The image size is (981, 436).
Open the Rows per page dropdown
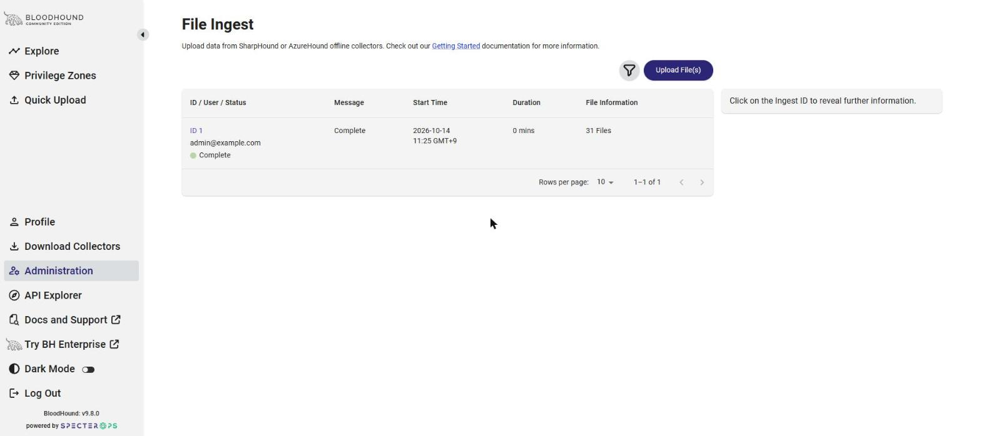[x=605, y=182]
